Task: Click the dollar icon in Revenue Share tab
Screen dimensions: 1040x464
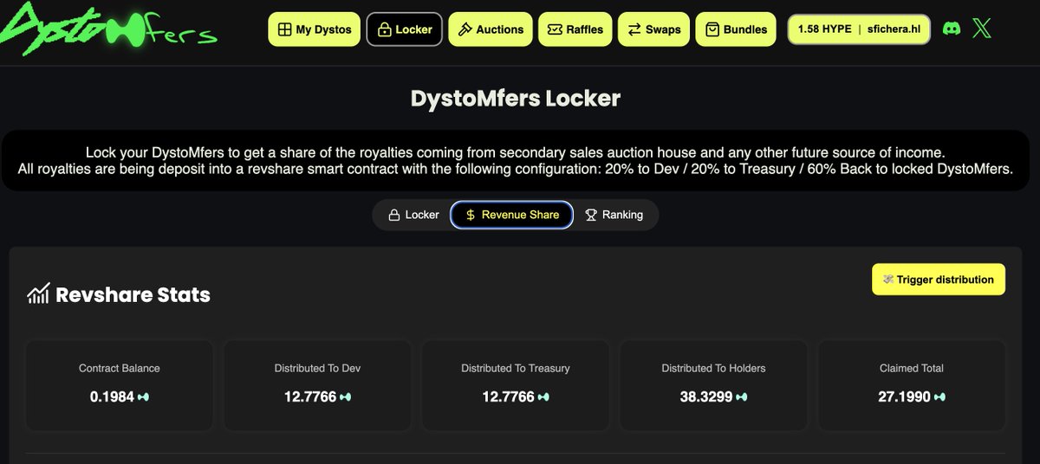Action: (471, 215)
